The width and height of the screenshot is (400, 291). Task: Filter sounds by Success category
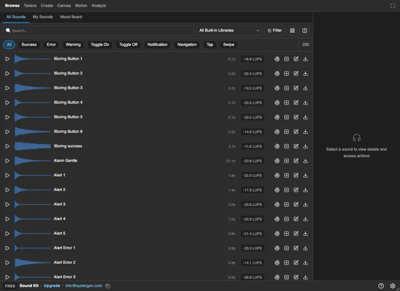pos(29,45)
